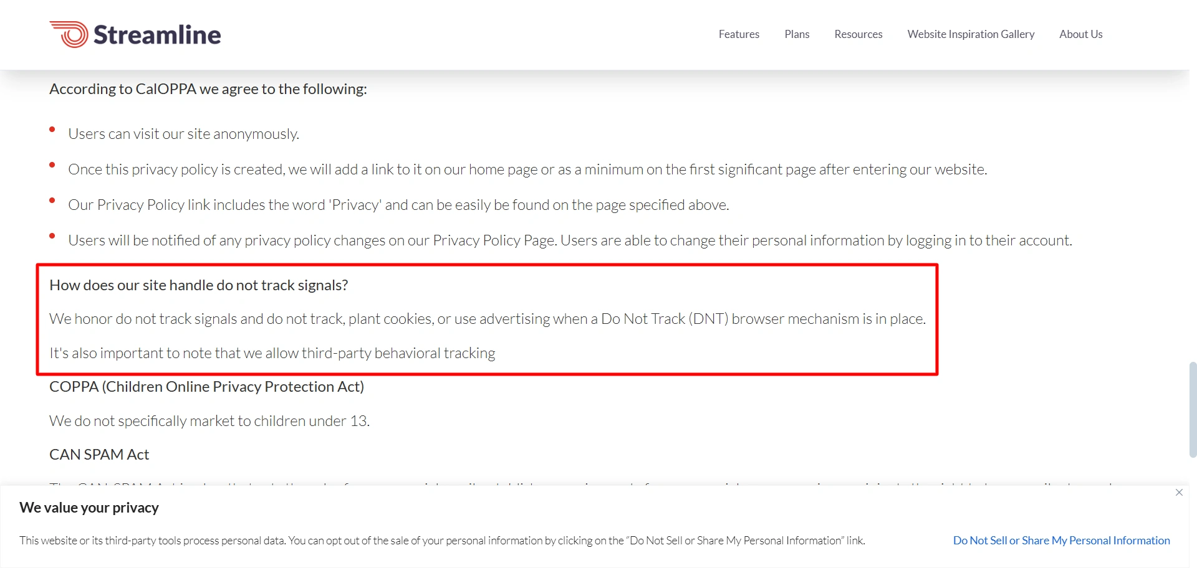This screenshot has width=1197, height=568.
Task: Open the About Us page
Action: (x=1080, y=34)
